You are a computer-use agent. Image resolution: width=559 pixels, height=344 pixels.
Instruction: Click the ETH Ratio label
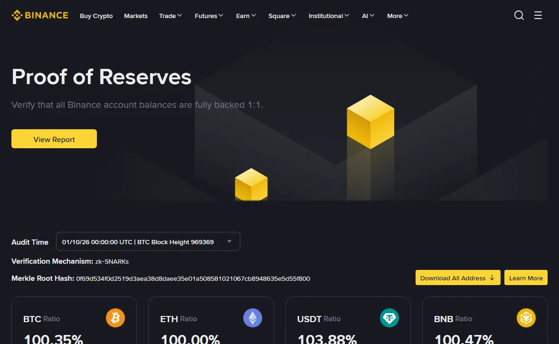(179, 319)
